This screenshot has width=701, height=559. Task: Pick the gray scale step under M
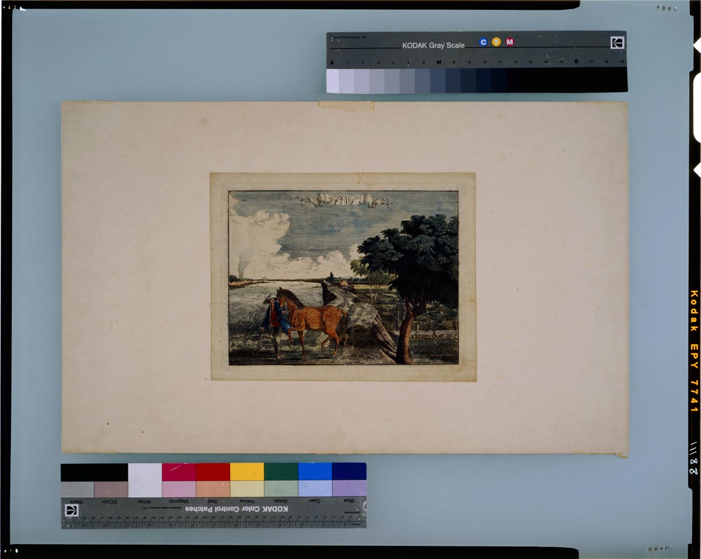click(x=438, y=80)
